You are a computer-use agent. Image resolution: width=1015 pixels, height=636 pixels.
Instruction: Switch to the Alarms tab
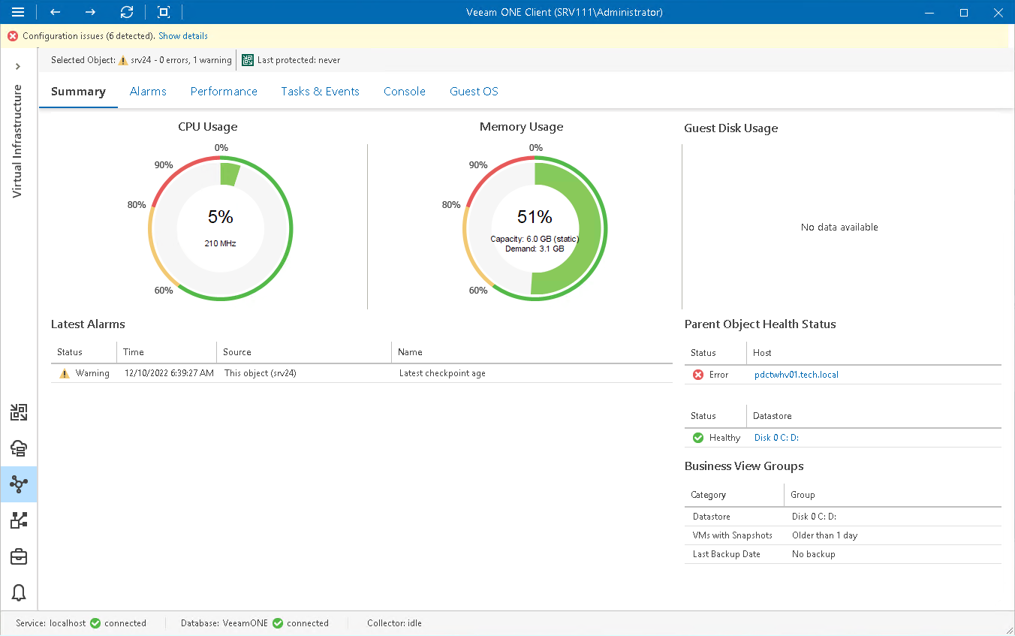(148, 91)
